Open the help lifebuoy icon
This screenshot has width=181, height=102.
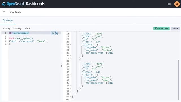click(x=169, y=4)
